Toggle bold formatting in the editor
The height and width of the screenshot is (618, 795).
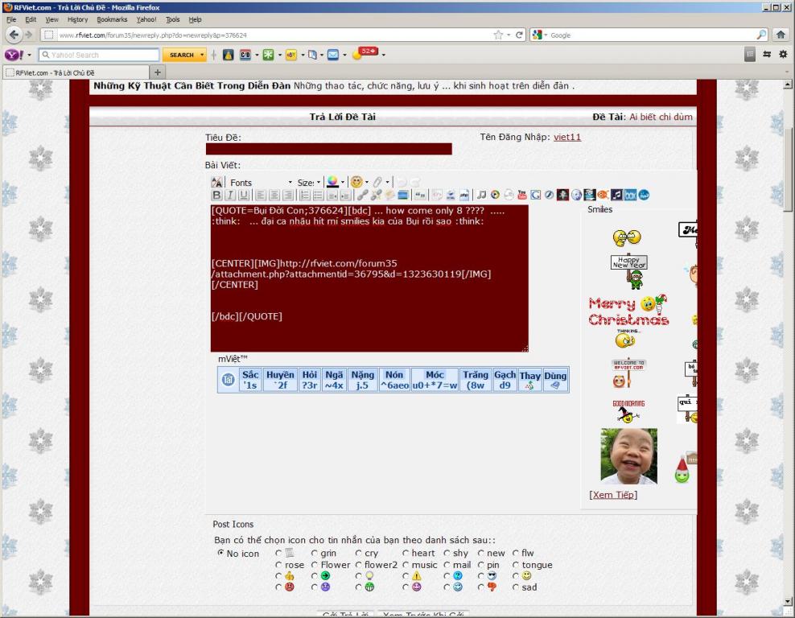point(216,195)
